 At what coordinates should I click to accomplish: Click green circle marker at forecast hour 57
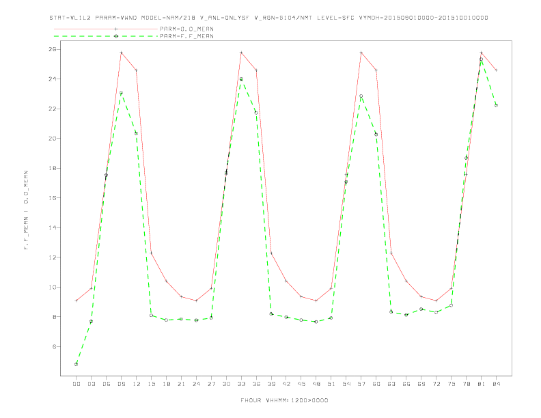tap(361, 96)
